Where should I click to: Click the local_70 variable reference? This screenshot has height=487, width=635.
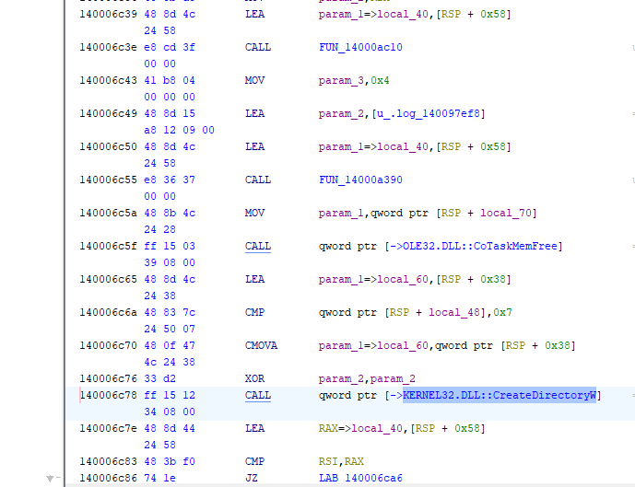point(506,213)
